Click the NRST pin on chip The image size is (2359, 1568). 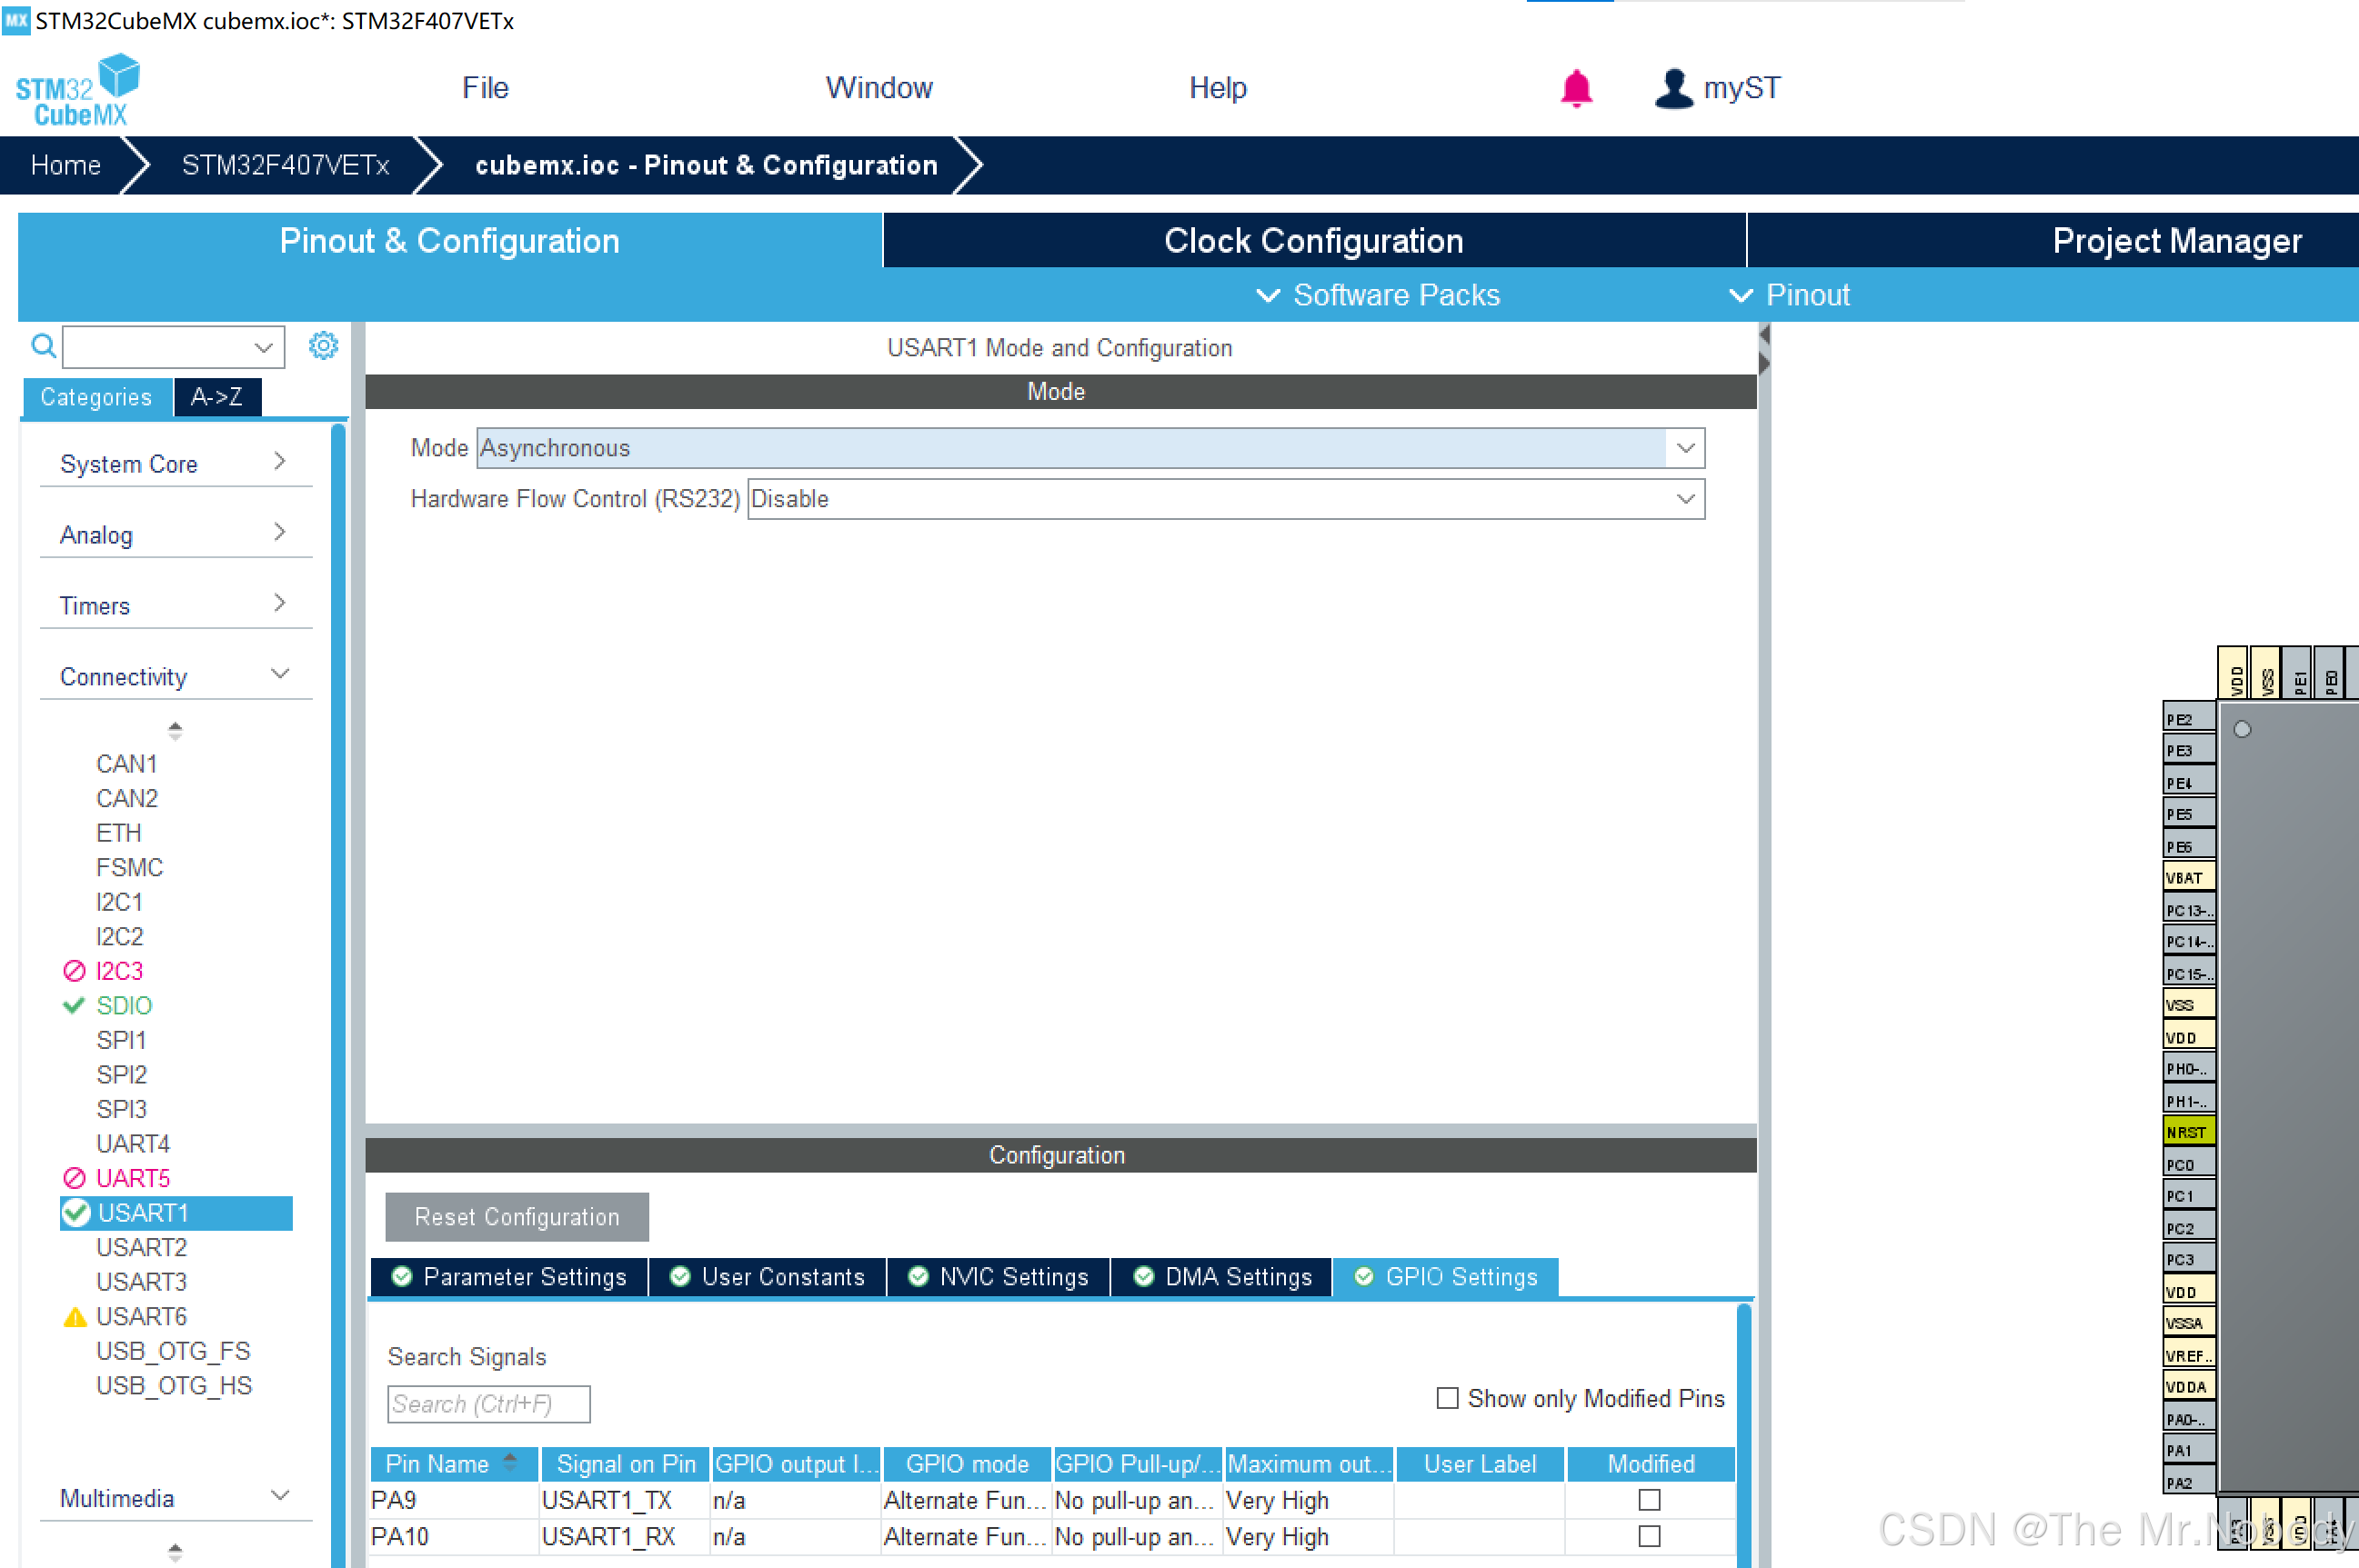2187,1132
